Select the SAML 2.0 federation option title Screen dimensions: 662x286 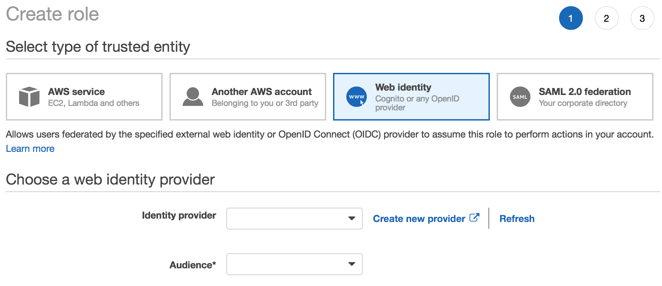[585, 92]
